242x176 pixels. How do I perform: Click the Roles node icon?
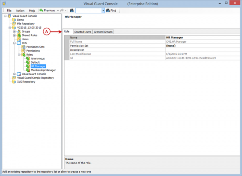pos(23,54)
